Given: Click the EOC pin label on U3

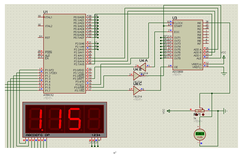Looking at the screenshot, I should point(177,32).
